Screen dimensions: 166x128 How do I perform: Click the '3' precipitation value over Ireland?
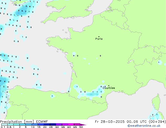26,6
